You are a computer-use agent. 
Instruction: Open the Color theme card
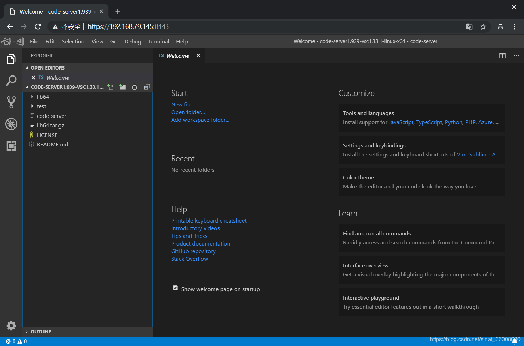(422, 182)
